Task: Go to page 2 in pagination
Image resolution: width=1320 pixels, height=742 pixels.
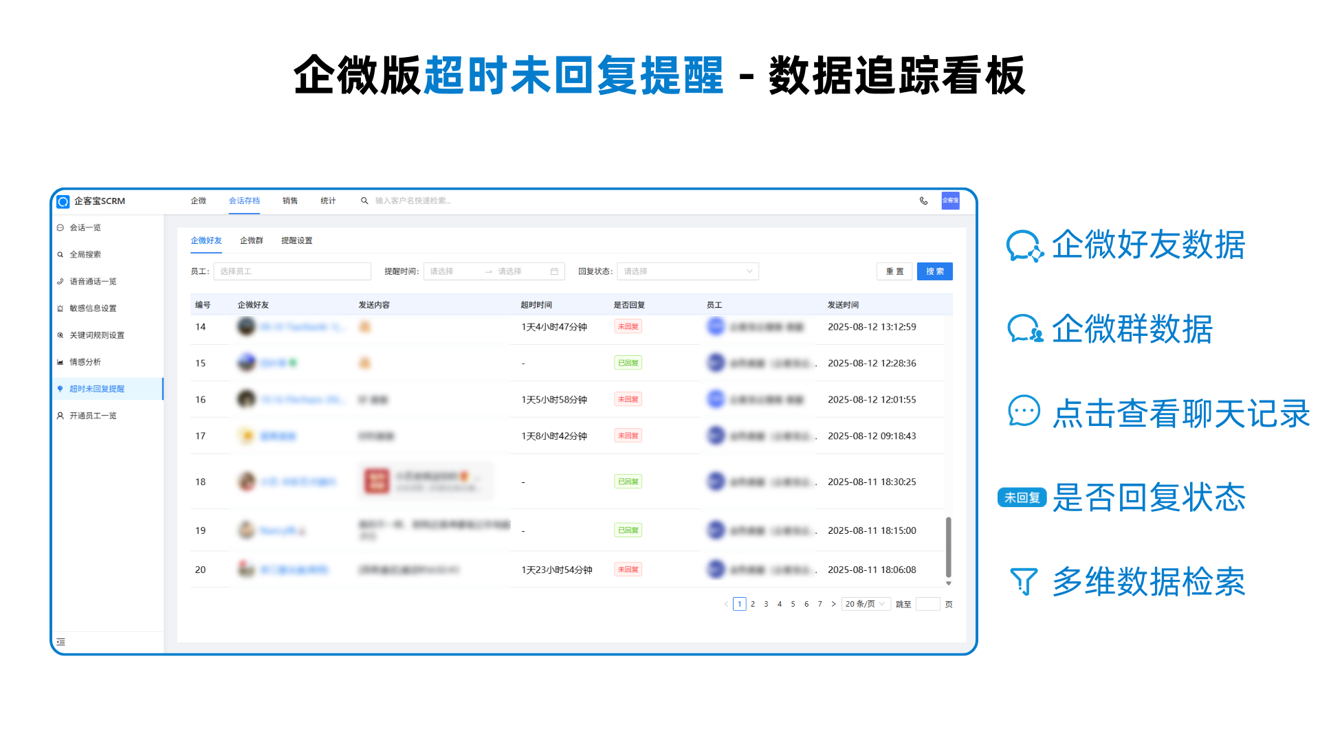Action: point(753,604)
